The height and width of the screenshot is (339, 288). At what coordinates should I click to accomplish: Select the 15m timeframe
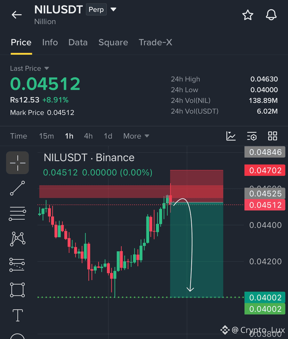46,136
